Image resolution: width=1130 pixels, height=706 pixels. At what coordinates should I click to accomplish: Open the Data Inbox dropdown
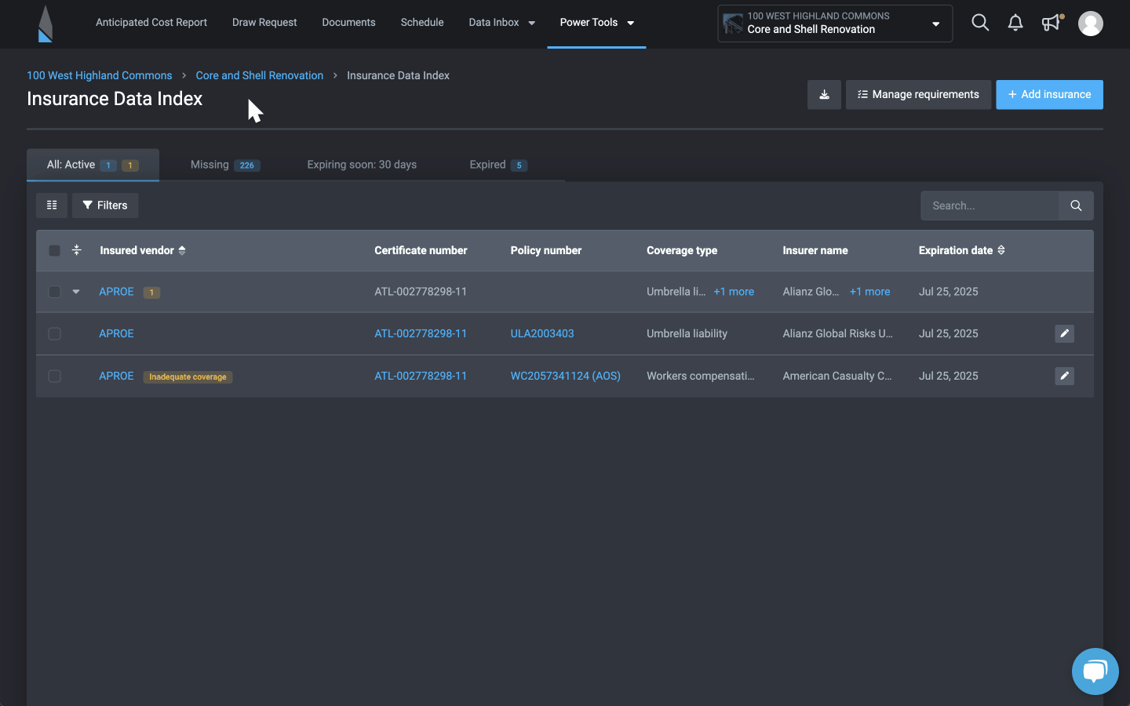tap(502, 23)
